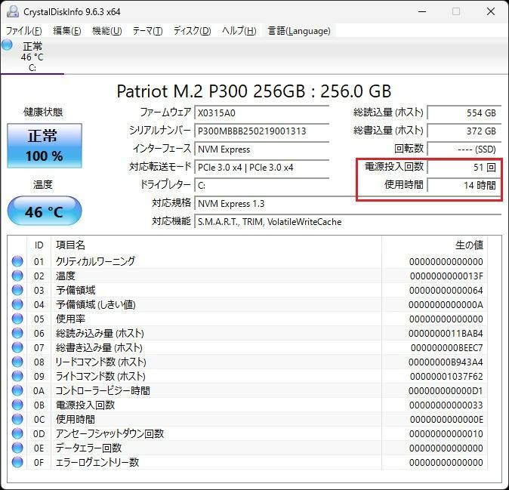
Task: Click the ID column header
Action: click(x=39, y=245)
